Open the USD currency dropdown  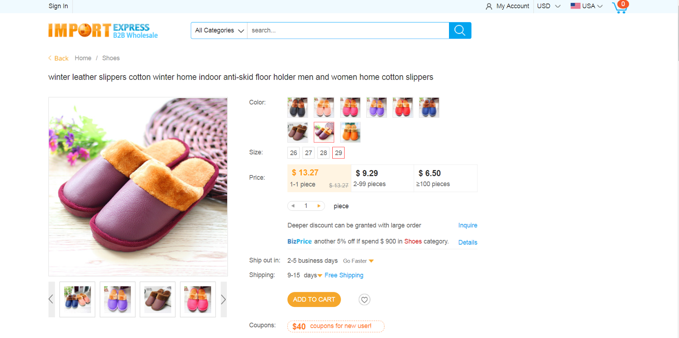[548, 6]
